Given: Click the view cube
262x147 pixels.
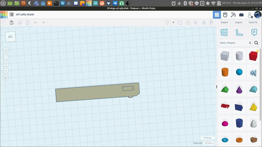Looking at the screenshot, I should 10,37.
